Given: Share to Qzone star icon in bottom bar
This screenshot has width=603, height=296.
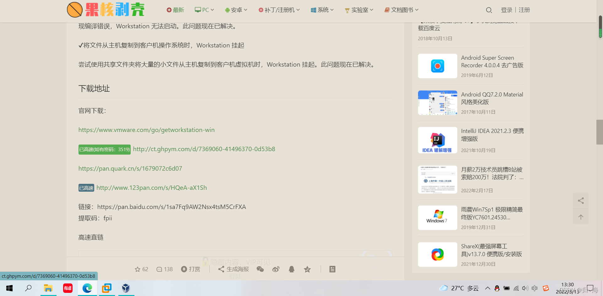Looking at the screenshot, I should pyautogui.click(x=307, y=269).
